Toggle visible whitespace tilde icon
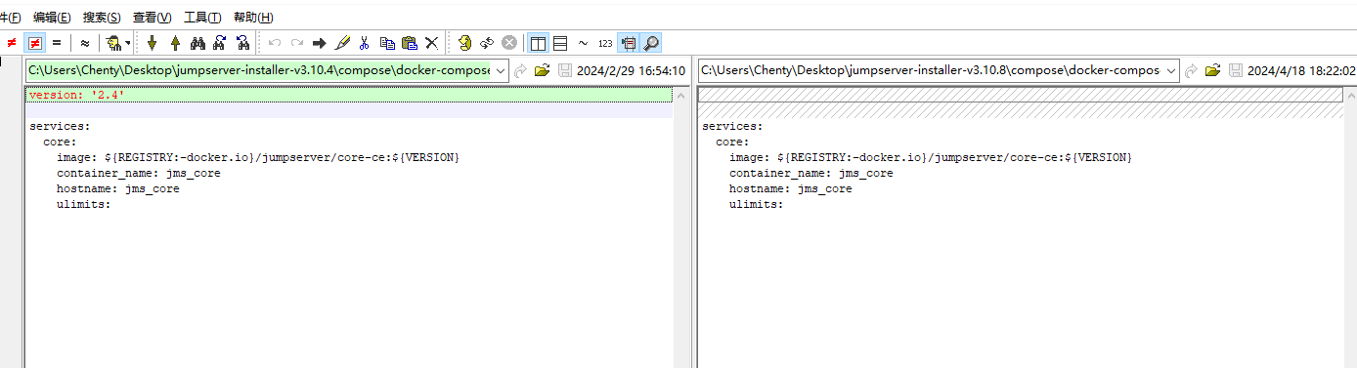 [583, 43]
